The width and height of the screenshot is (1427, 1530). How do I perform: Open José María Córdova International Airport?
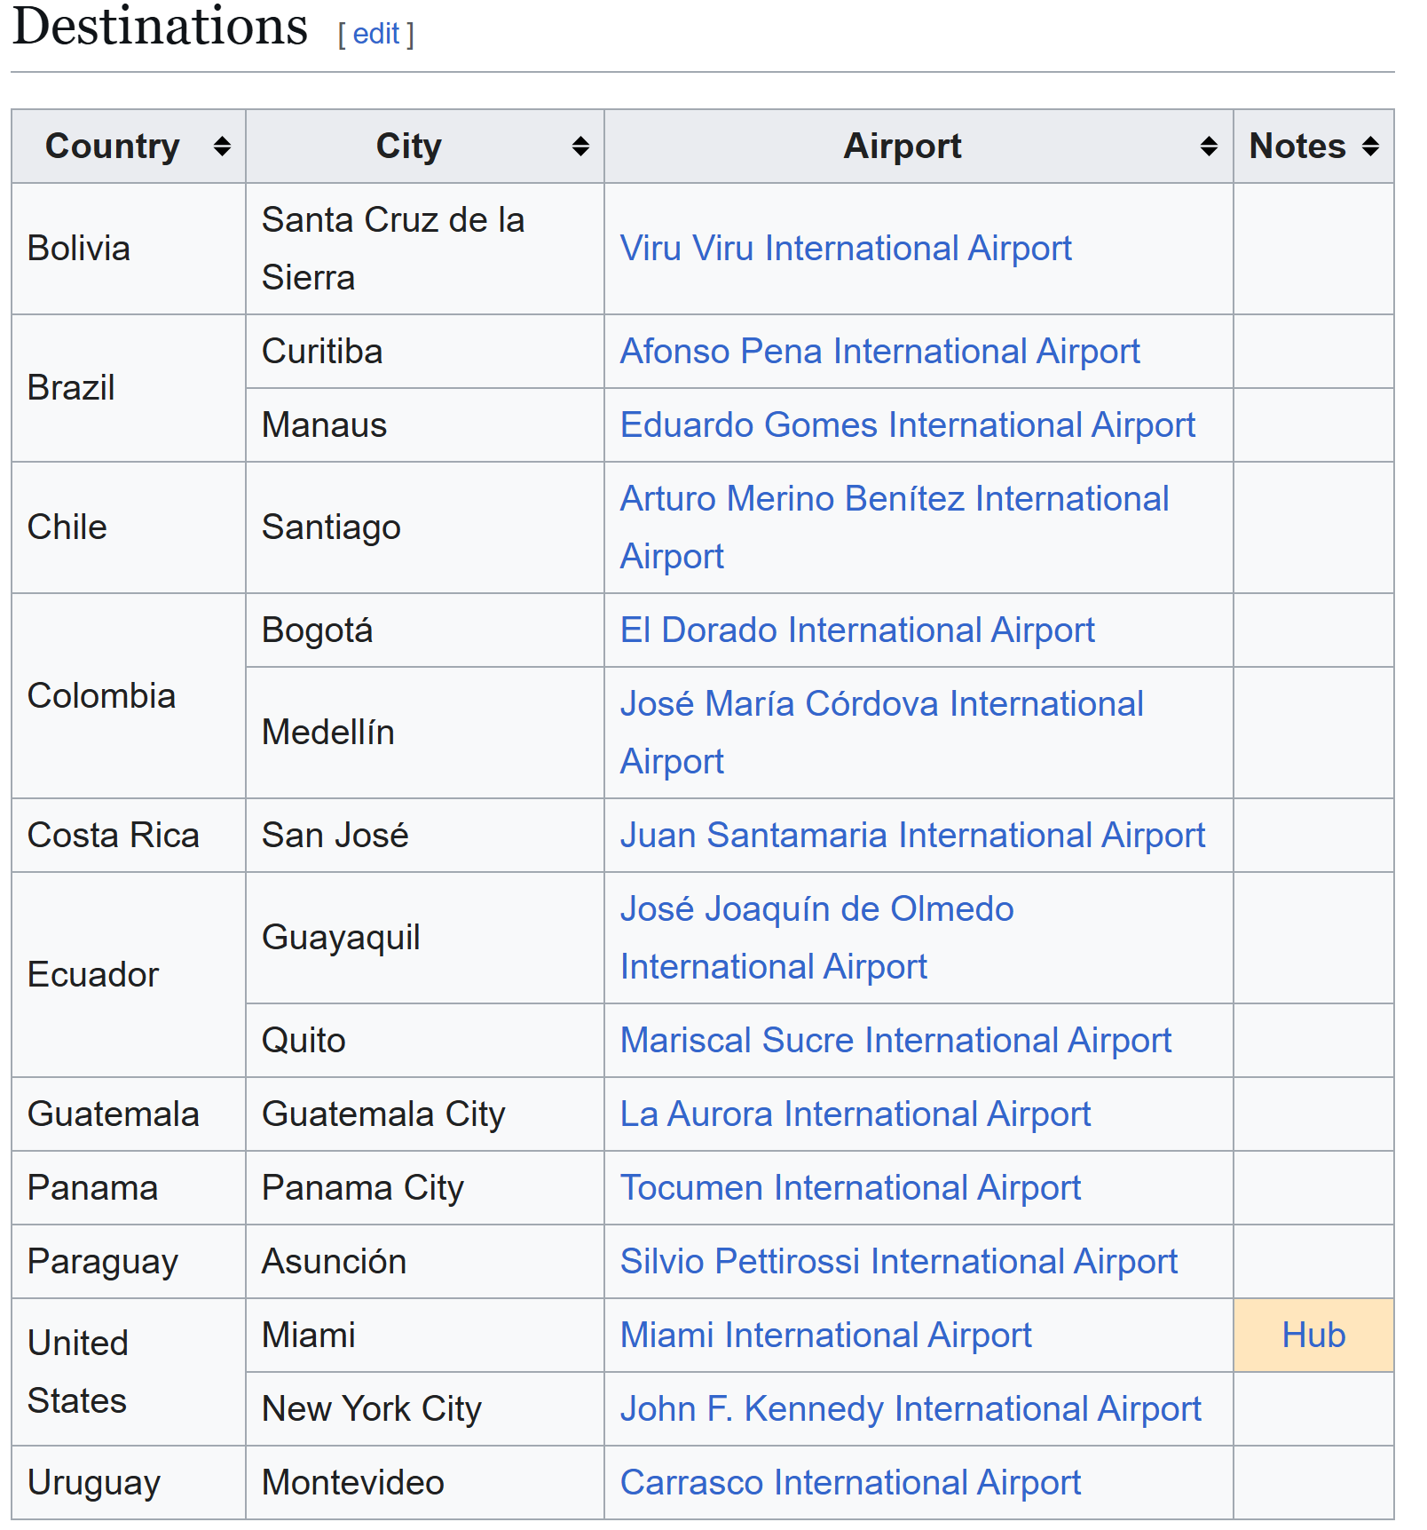pyautogui.click(x=881, y=704)
